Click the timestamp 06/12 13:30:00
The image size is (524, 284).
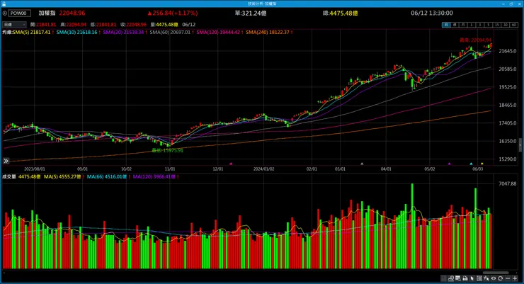[432, 13]
